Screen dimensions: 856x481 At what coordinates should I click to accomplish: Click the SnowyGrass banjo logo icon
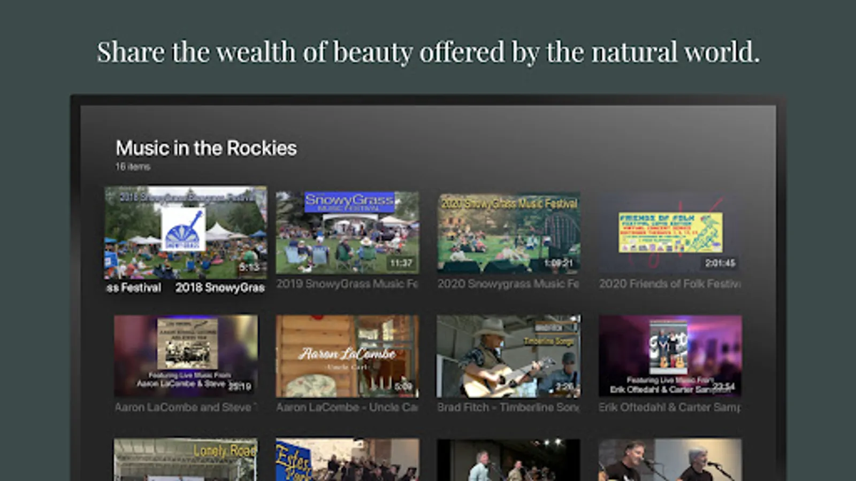[x=184, y=229]
